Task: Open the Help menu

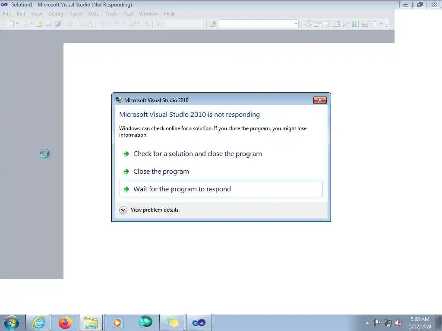Action: point(169,13)
